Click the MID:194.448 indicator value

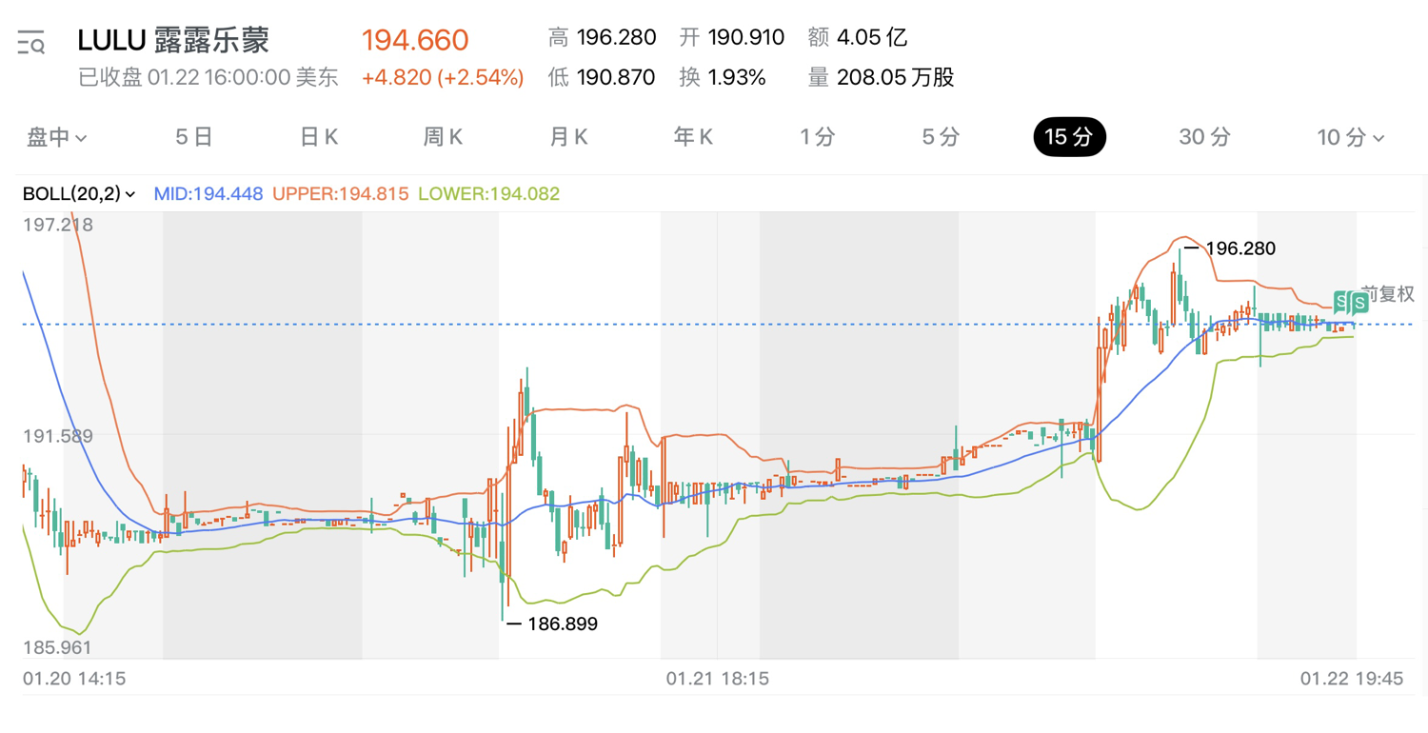208,194
